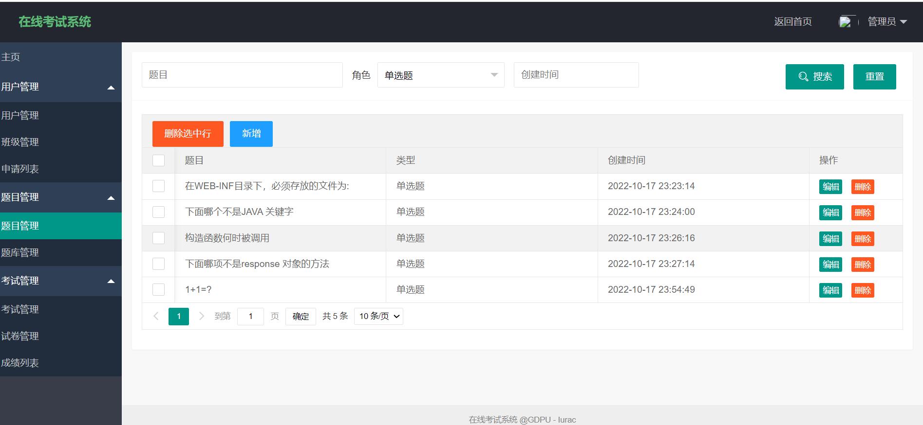The image size is (923, 425).
Task: Delete the 构造函数何时被调用 question
Action: [x=863, y=239]
